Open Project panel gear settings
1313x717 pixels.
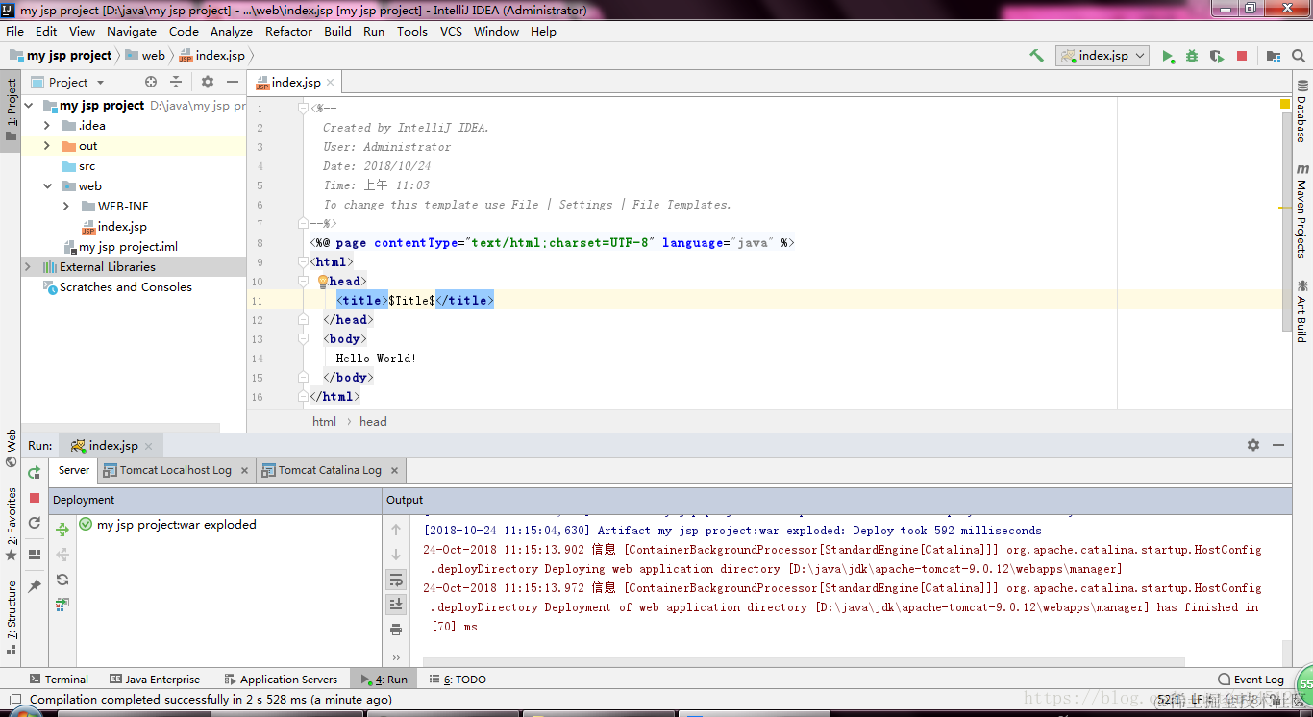coord(208,82)
